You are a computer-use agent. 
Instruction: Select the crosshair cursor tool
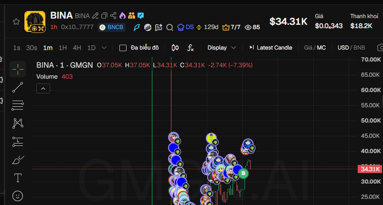[x=18, y=70]
